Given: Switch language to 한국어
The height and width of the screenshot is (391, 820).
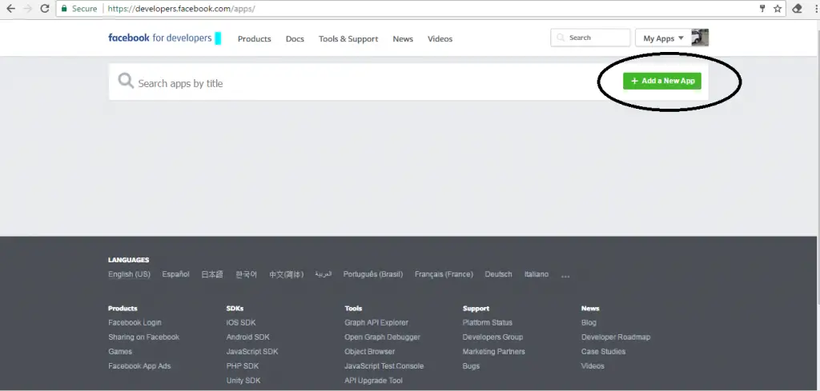Looking at the screenshot, I should [246, 274].
